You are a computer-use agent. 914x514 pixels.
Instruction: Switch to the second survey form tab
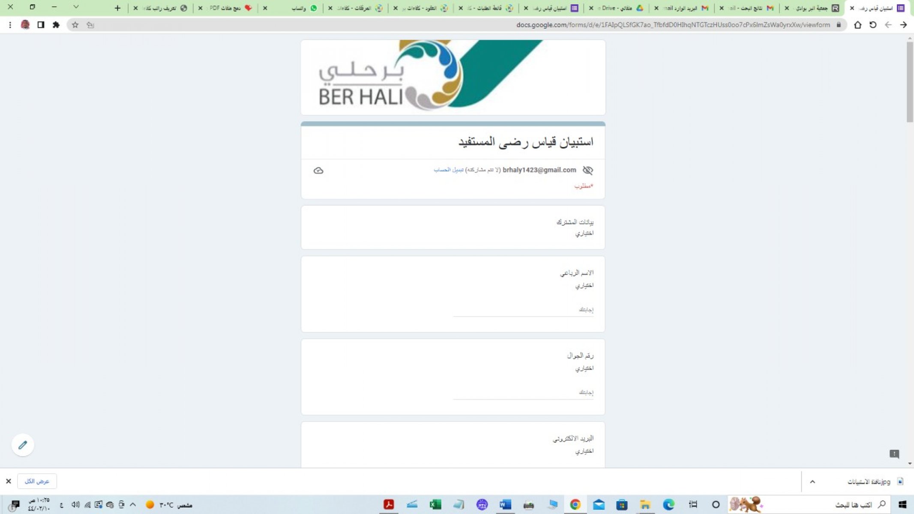click(552, 8)
